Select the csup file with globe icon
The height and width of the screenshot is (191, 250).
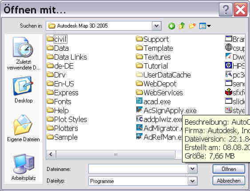(235, 48)
